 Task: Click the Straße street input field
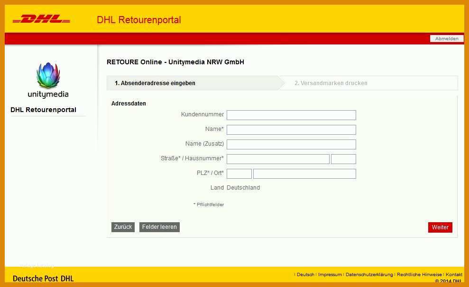tap(278, 159)
